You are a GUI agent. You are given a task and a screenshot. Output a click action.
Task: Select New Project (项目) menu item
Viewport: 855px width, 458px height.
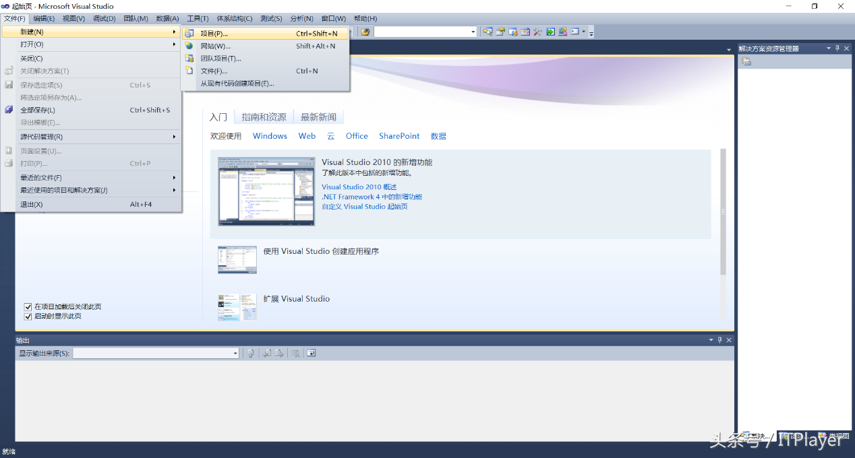click(x=266, y=33)
